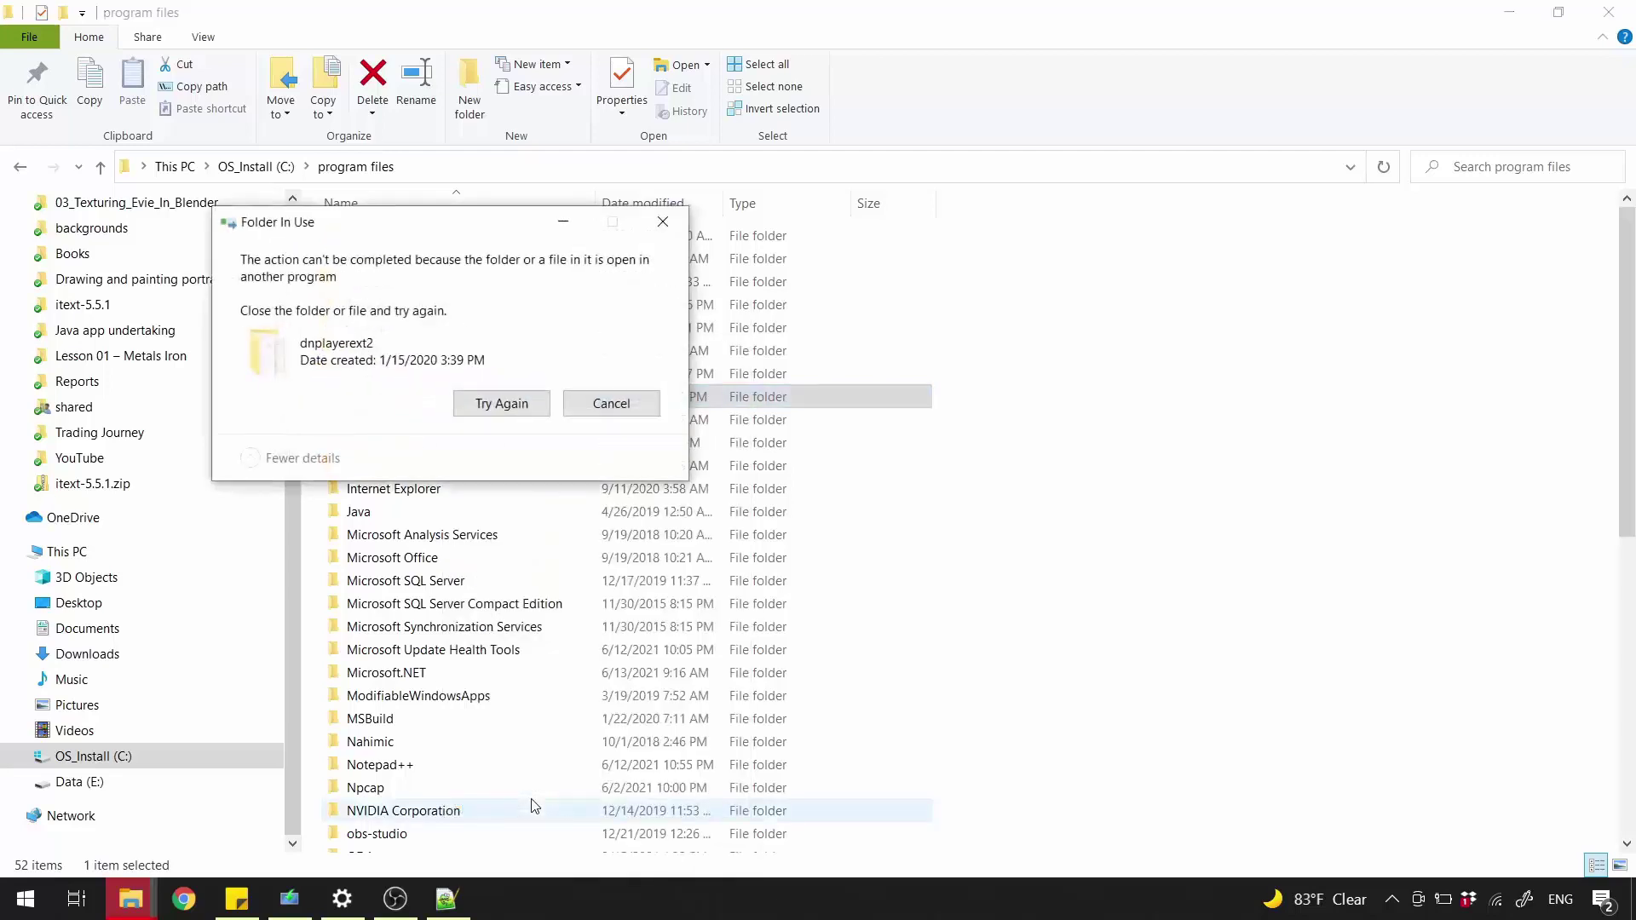The width and height of the screenshot is (1636, 920).
Task: Click the red Delete icon
Action: pos(372,73)
